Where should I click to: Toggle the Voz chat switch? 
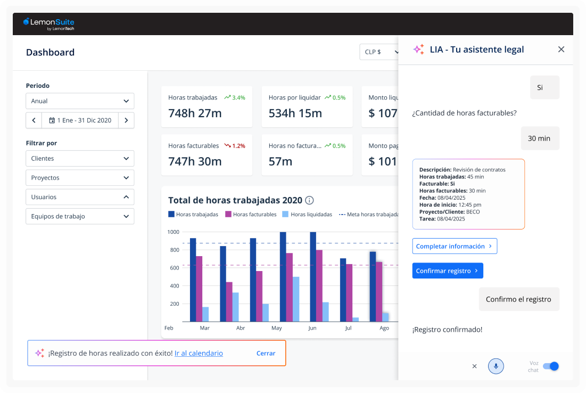(551, 366)
